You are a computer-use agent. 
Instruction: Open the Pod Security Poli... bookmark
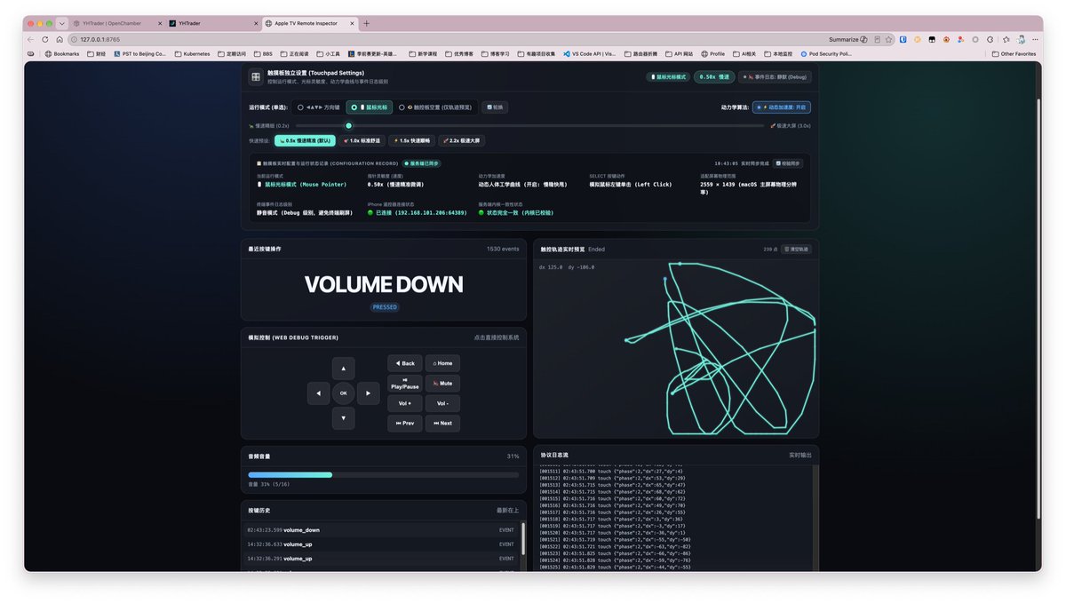point(825,53)
